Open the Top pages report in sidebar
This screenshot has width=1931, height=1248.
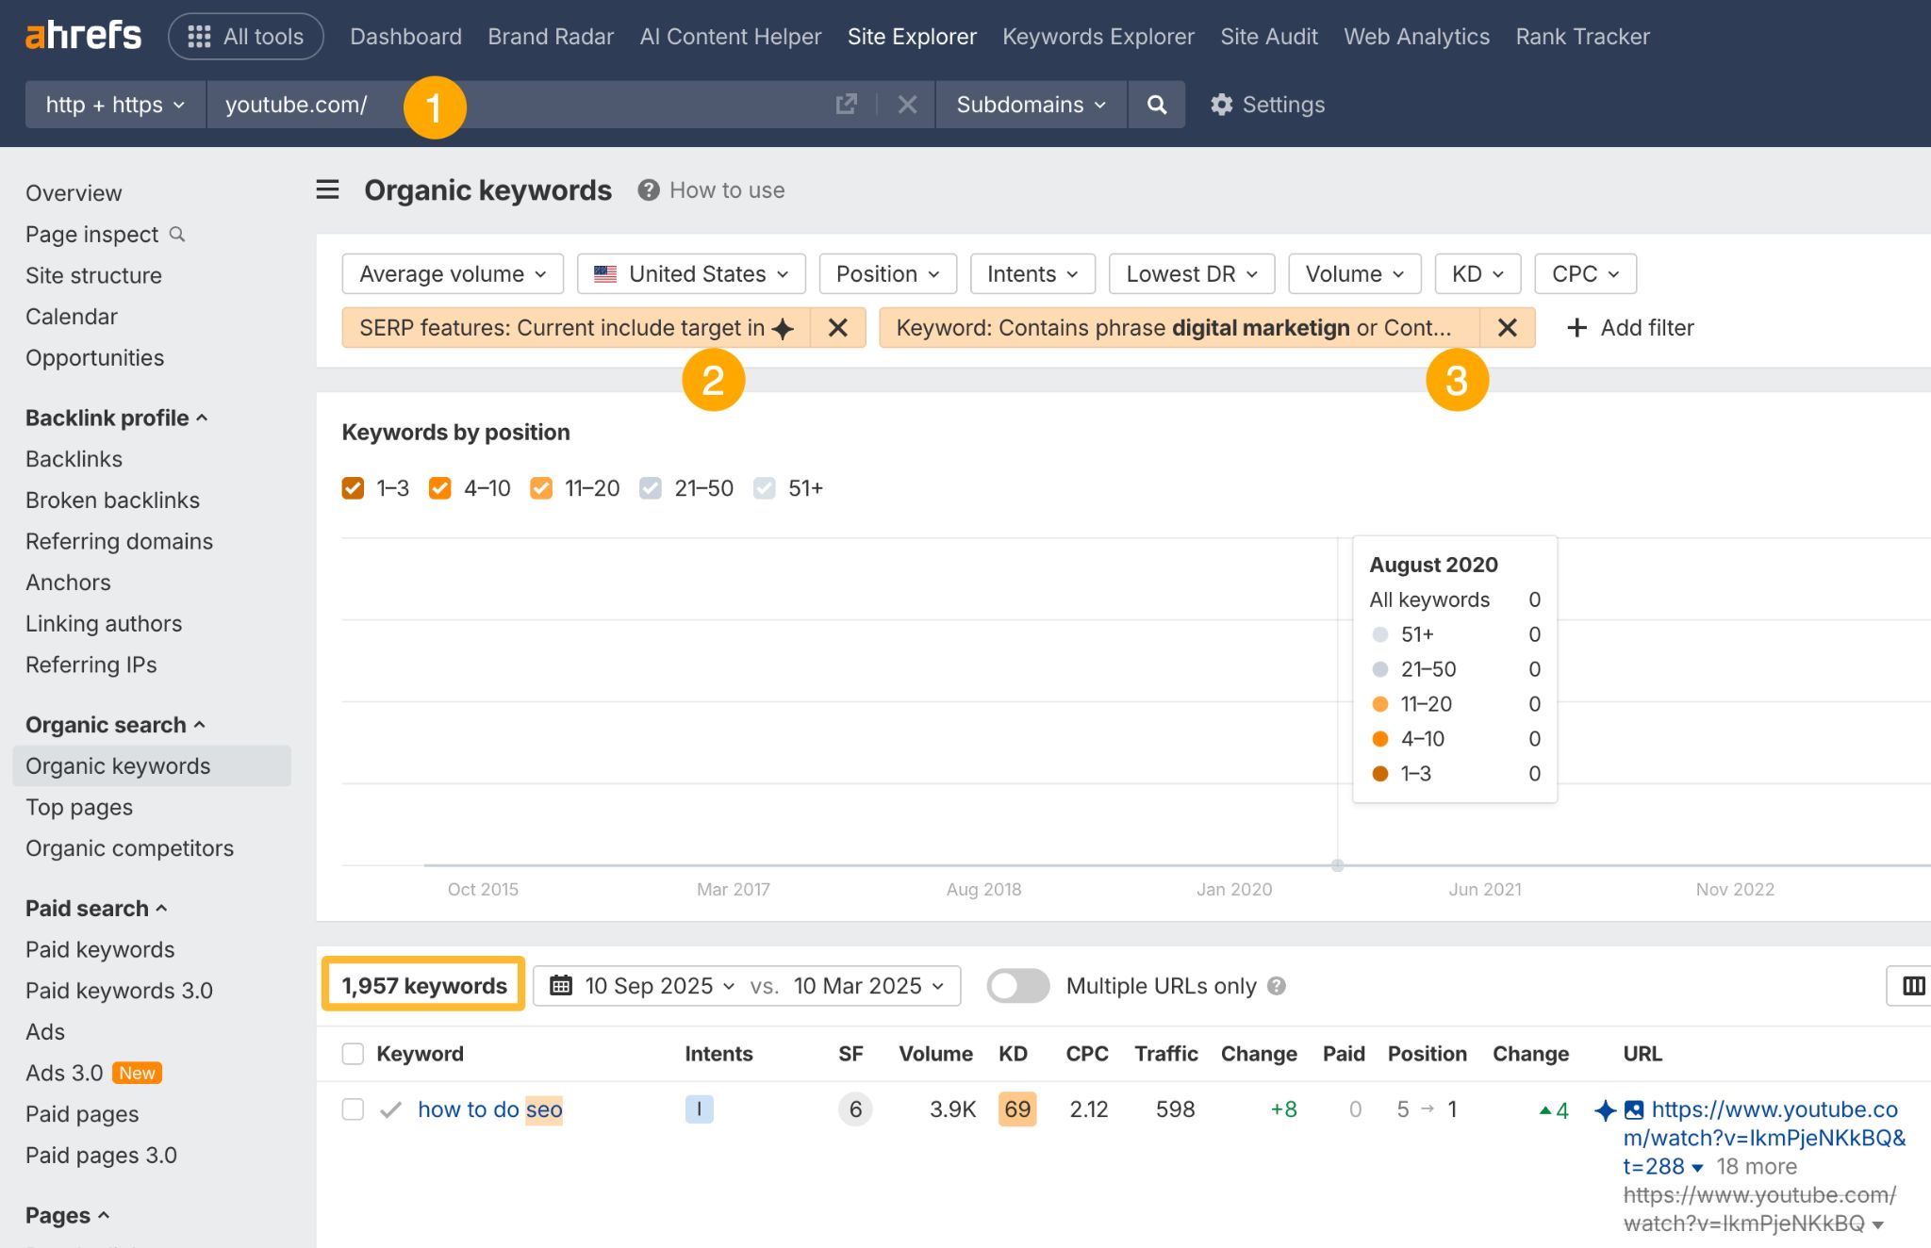79,807
